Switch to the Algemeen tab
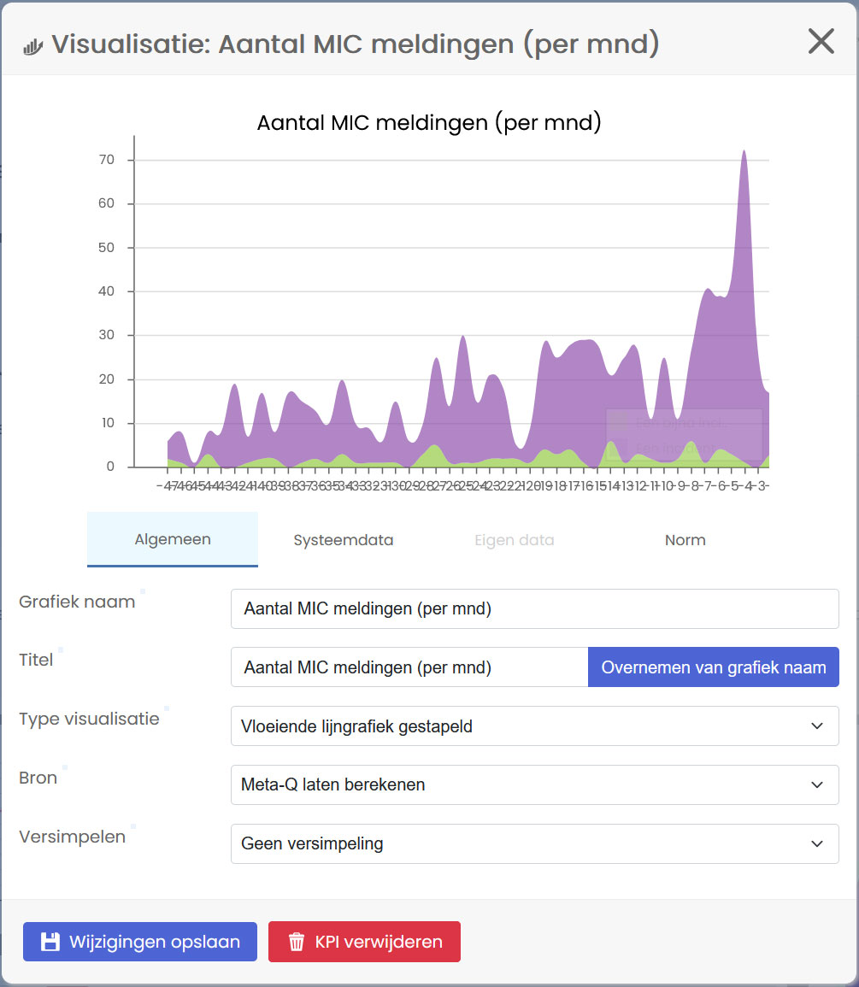The height and width of the screenshot is (987, 859). (173, 539)
